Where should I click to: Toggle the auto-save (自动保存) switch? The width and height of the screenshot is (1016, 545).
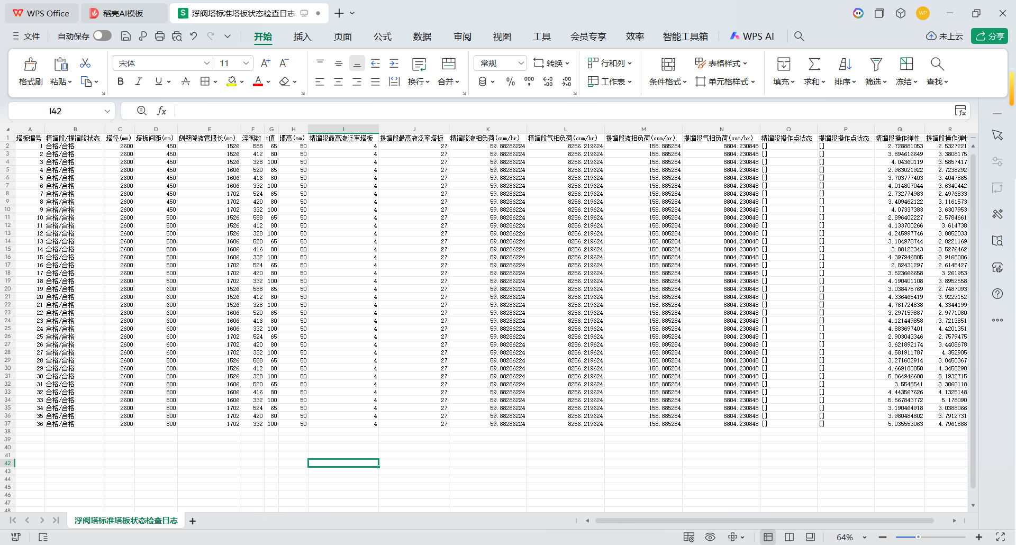(102, 36)
